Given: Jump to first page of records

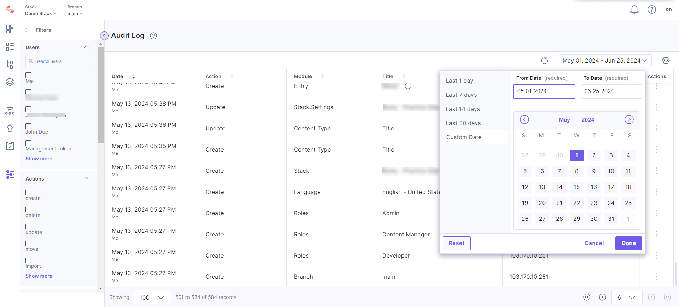Looking at the screenshot, I should click(587, 297).
